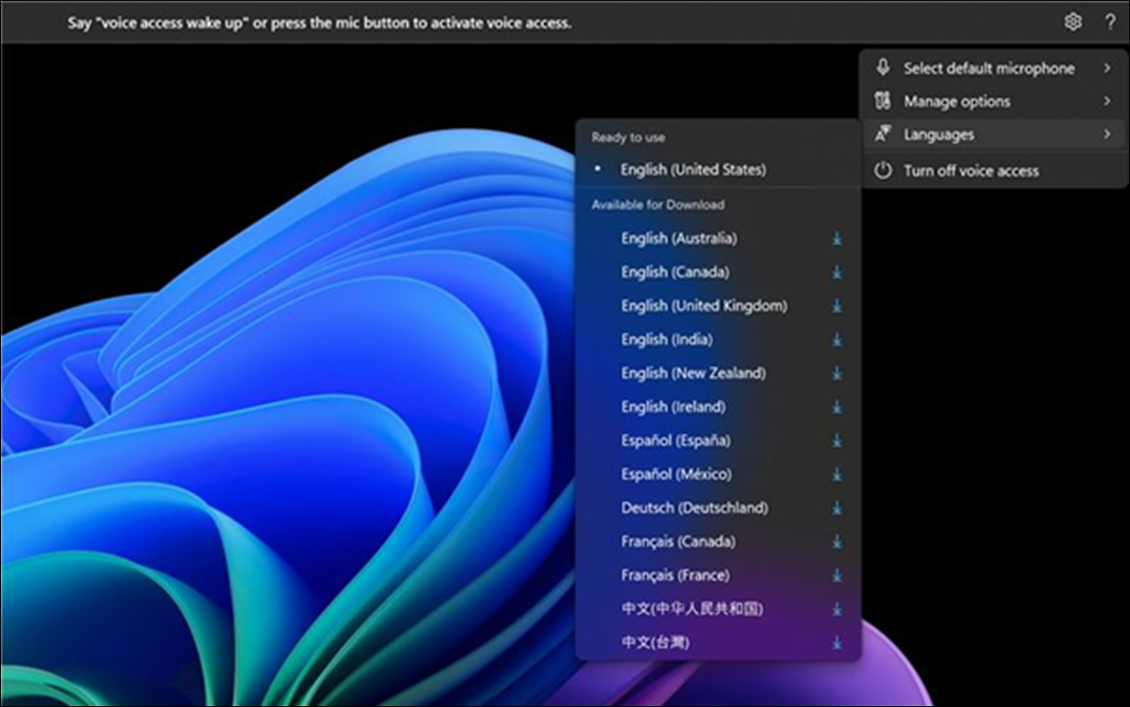Open voice access help with the question mark icon
The image size is (1130, 707).
pyautogui.click(x=1112, y=23)
